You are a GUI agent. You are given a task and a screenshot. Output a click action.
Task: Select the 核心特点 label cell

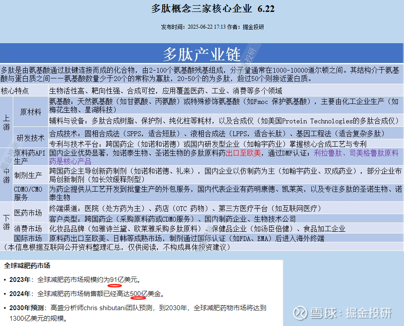(x=24, y=91)
